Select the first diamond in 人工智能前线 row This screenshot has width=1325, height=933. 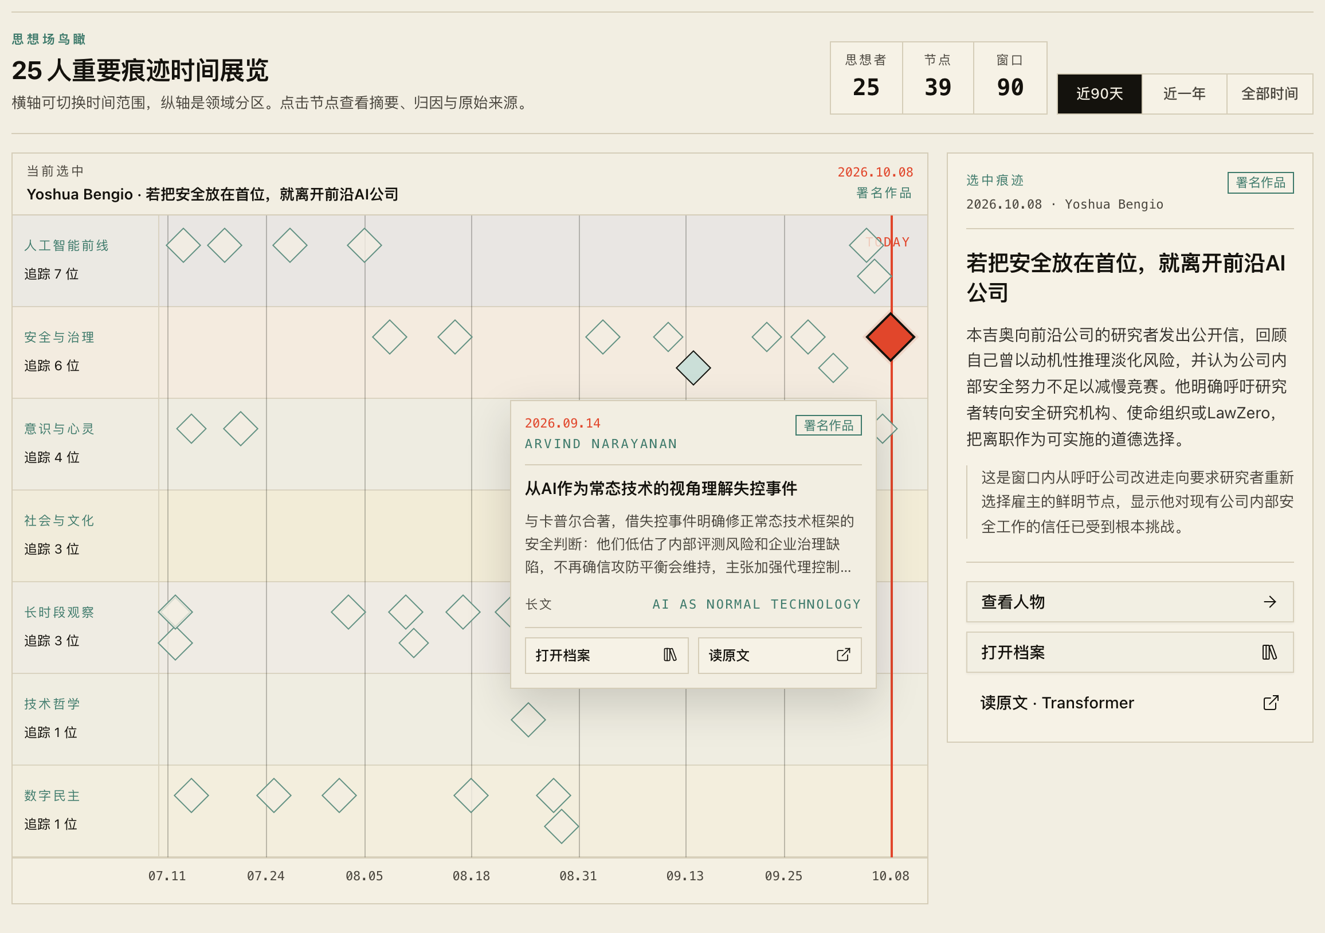(183, 245)
